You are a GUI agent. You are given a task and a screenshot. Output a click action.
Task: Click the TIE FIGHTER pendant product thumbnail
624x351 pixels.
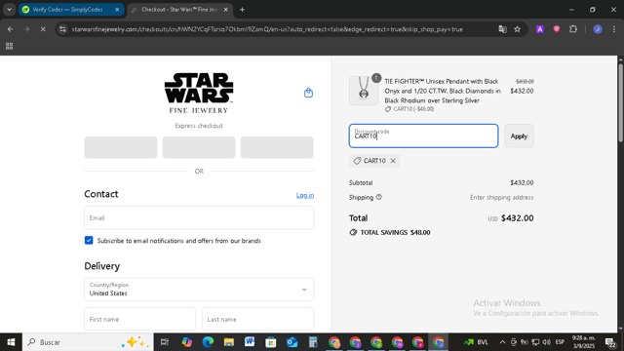point(364,91)
